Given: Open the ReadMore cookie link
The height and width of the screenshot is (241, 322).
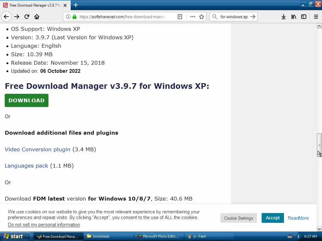Looking at the screenshot, I should coord(298,218).
